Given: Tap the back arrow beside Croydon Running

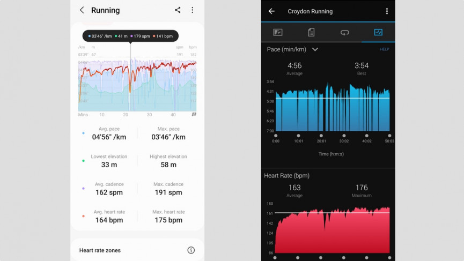Looking at the screenshot, I should tap(271, 11).
